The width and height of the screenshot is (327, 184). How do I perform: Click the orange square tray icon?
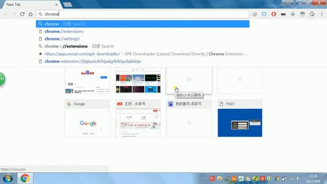tap(234, 178)
